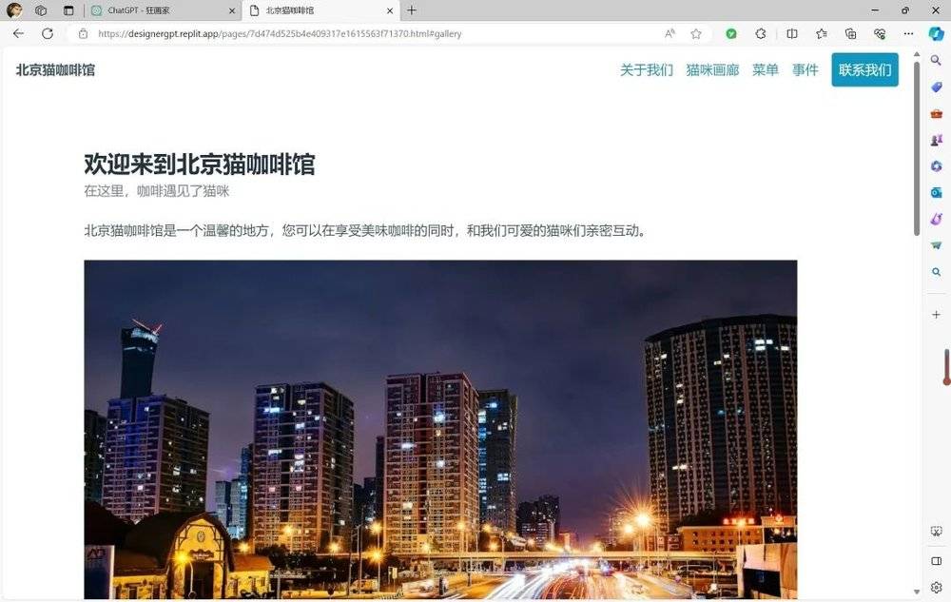Click the scrollbar up arrow
Image resolution: width=951 pixels, height=602 pixels.
click(x=917, y=54)
